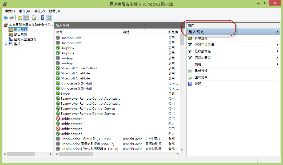Viewport: 283px width, 165px height.
Task: Select BranchCache 託管快取伺服器 (HTTP-In) rule
Action: (x=89, y=149)
